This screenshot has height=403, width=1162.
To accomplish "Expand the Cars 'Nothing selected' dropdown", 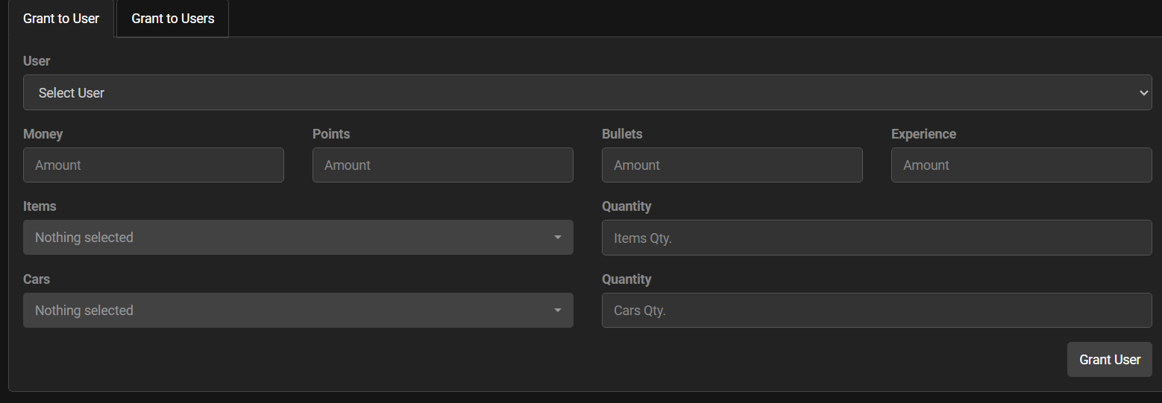I will (x=298, y=310).
